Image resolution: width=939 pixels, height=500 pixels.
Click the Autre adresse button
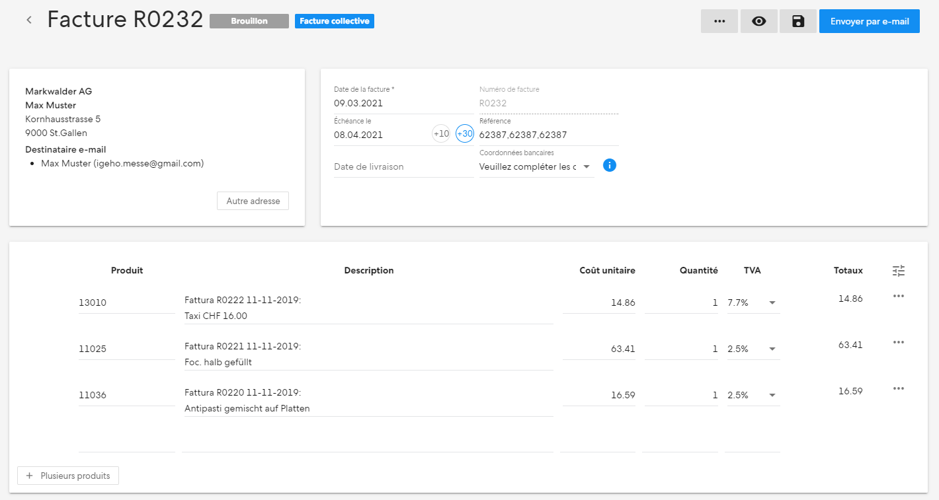click(253, 201)
